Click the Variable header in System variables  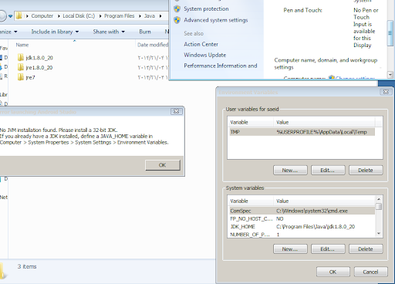[x=251, y=201]
